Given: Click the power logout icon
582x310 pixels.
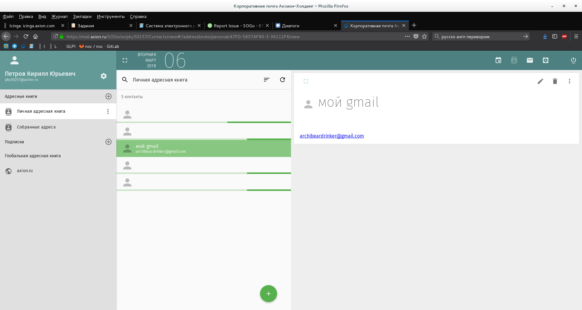Looking at the screenshot, I should coord(573,60).
